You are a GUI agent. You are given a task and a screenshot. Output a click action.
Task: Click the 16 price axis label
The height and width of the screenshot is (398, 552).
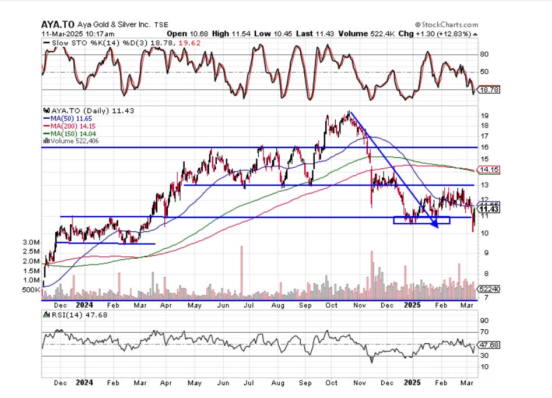[484, 147]
